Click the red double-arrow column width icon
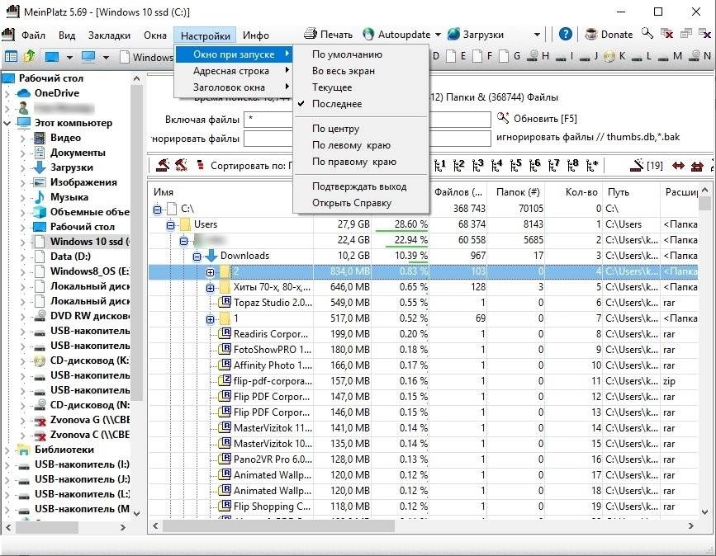The width and height of the screenshot is (716, 556). point(679,166)
